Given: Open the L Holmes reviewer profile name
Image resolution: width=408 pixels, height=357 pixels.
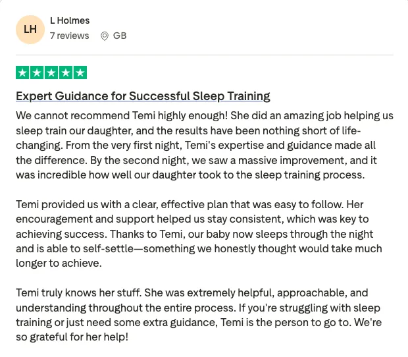Looking at the screenshot, I should 70,20.
